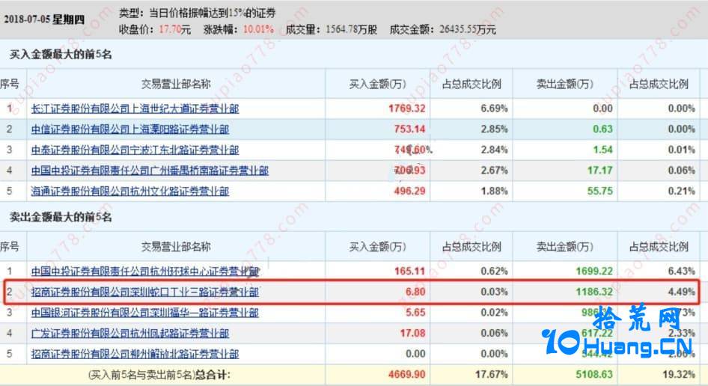
Task: Select ratio value 0.02%
Action: click(x=495, y=313)
